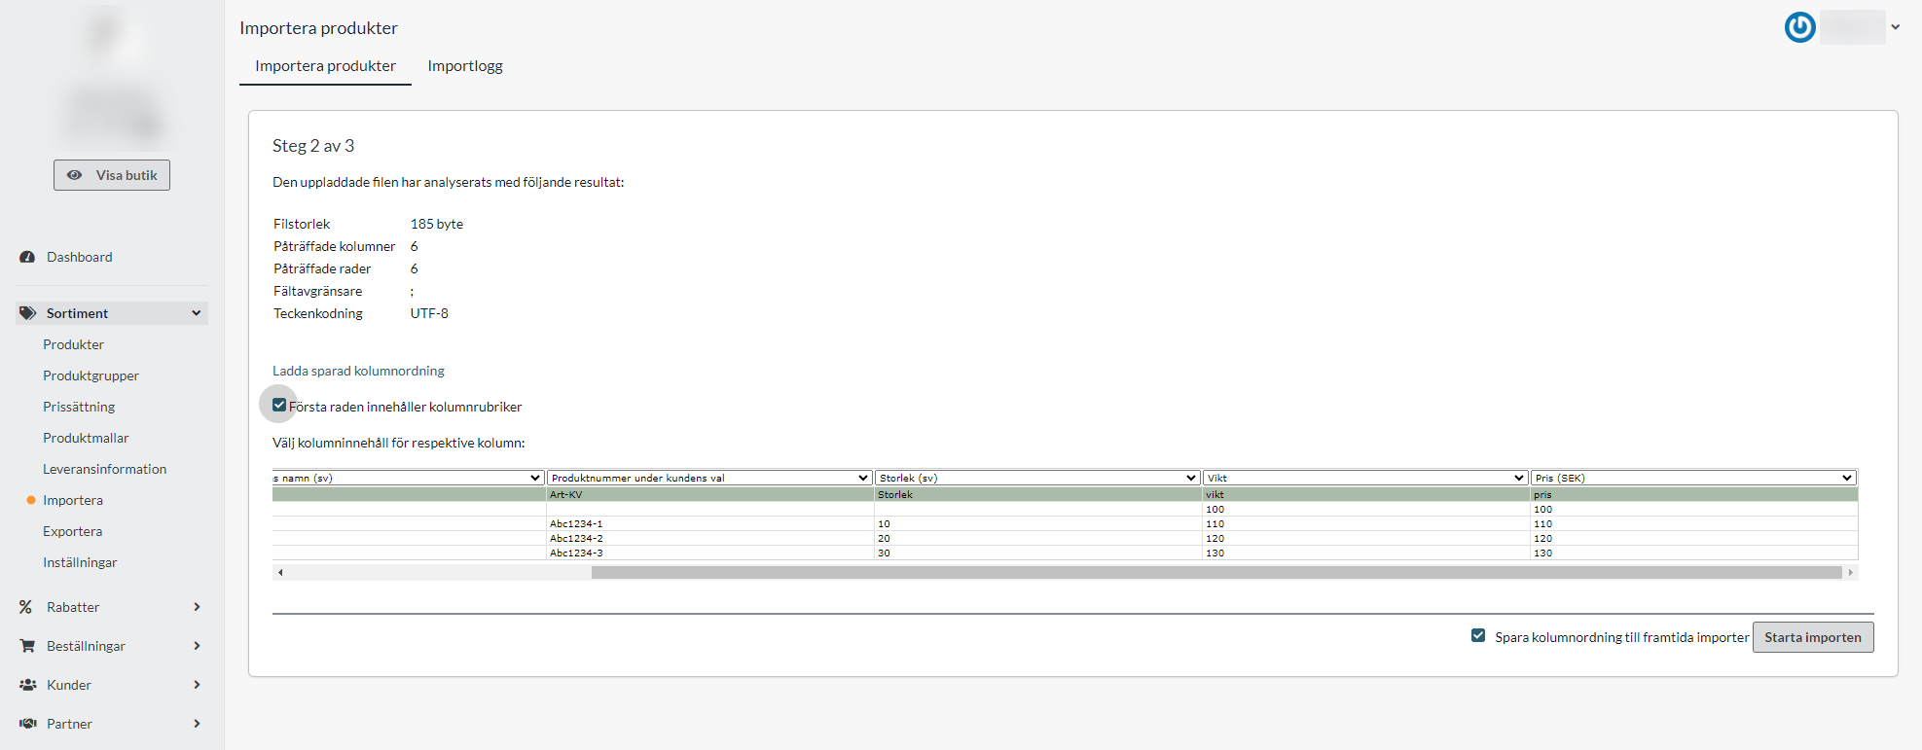Viewport: 1922px width, 750px height.
Task: Click the Rabatter percent icon
Action: coord(26,607)
